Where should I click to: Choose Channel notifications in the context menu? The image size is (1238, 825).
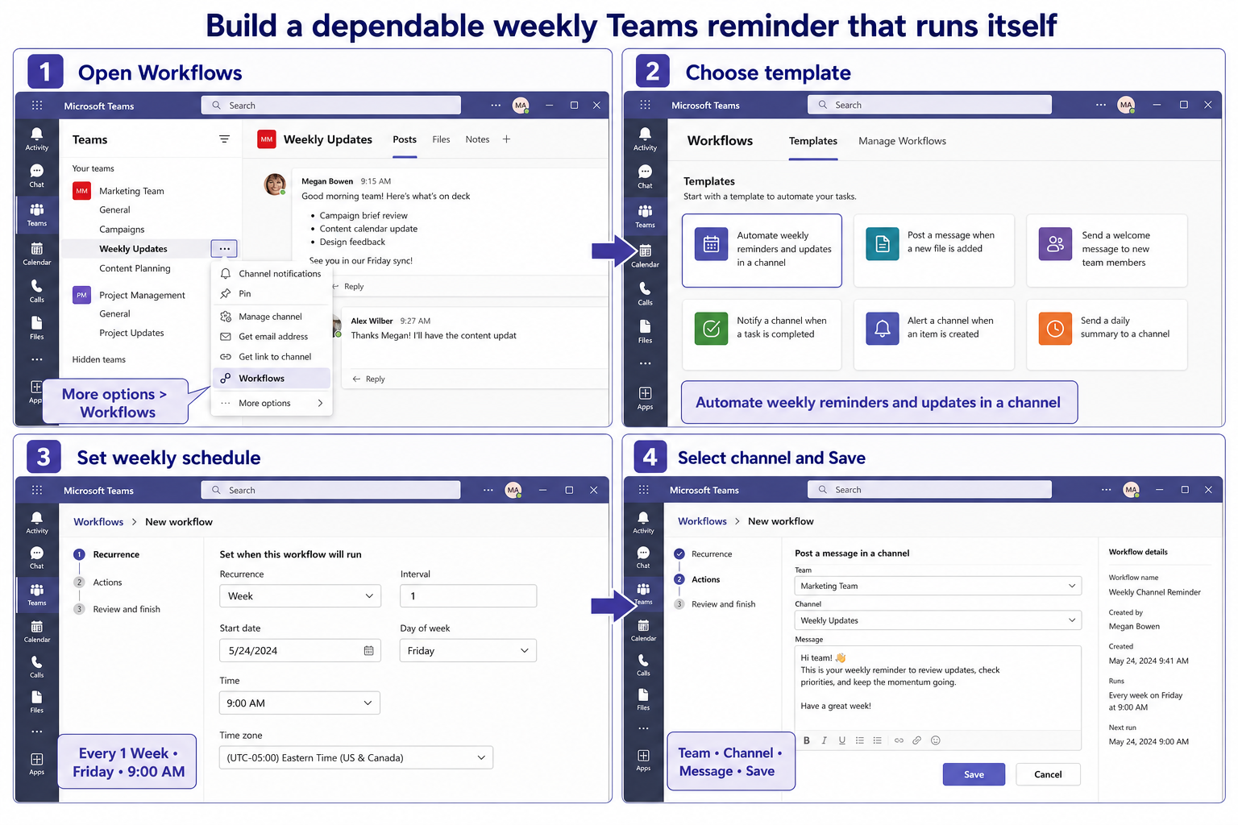point(272,274)
